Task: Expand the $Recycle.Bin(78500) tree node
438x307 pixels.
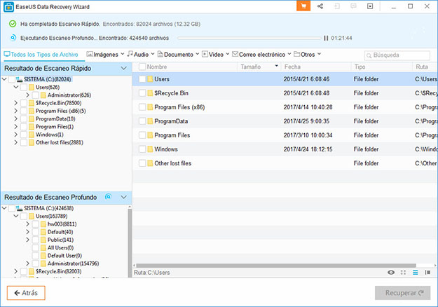Action: [x=15, y=103]
